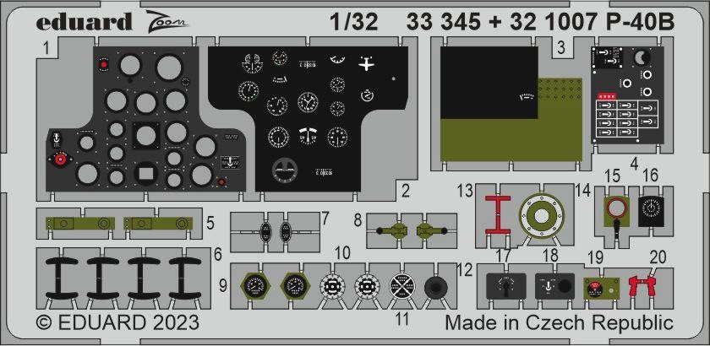Click the number label 8

(358, 221)
